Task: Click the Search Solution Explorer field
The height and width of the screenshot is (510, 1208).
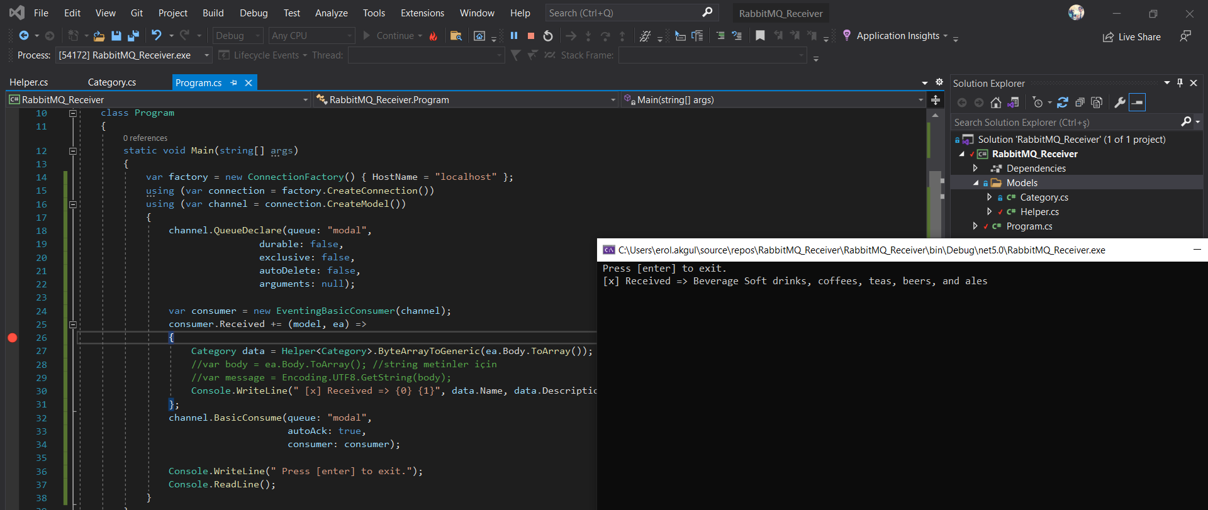Action: click(1063, 123)
